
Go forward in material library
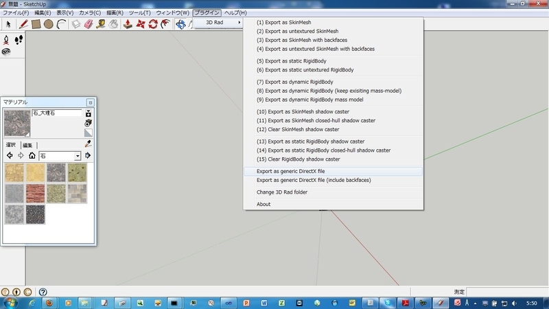click(x=21, y=156)
